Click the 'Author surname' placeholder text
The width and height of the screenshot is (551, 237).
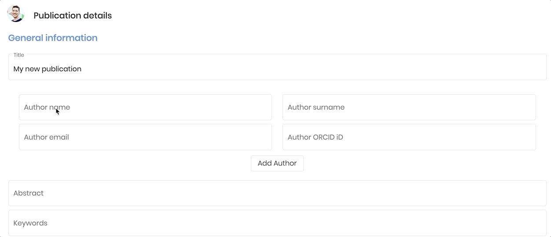[316, 107]
